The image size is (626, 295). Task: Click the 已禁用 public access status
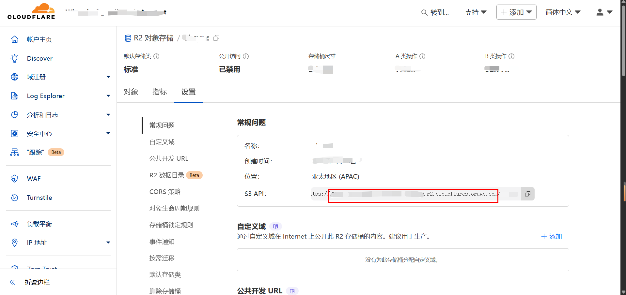tap(229, 69)
